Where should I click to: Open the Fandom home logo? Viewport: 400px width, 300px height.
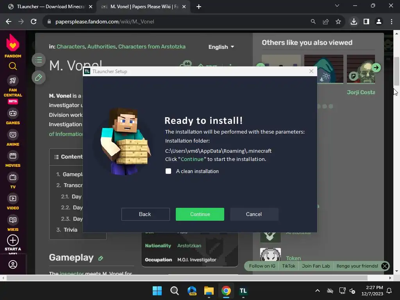13,46
